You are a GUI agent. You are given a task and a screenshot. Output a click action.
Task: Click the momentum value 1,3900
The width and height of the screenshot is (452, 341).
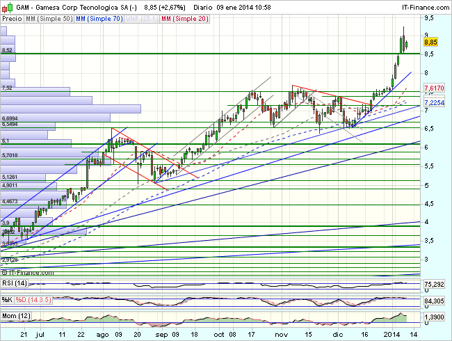coord(434,317)
